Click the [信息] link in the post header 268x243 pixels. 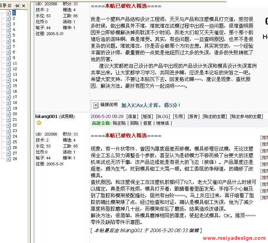point(133,116)
